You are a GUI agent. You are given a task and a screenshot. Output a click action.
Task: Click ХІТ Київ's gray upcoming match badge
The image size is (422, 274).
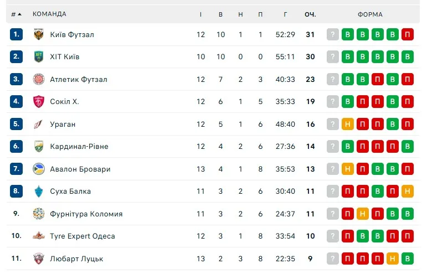click(332, 56)
